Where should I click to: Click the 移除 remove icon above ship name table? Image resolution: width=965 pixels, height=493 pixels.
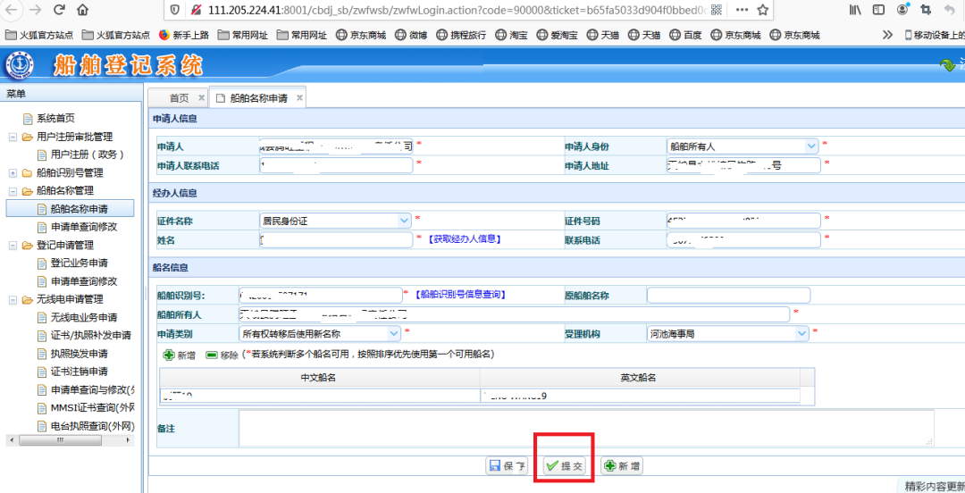click(212, 355)
